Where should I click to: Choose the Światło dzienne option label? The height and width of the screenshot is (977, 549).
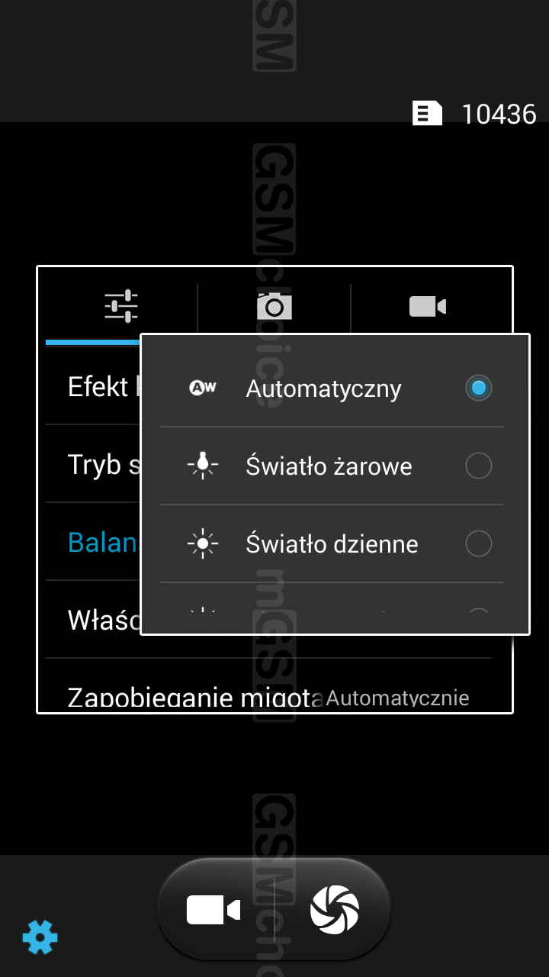(x=332, y=543)
